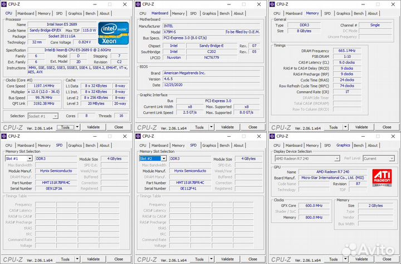Viewport: 401px width, 264px height.
Task: Open the Perf Level Current dropdown
Action: point(392,158)
